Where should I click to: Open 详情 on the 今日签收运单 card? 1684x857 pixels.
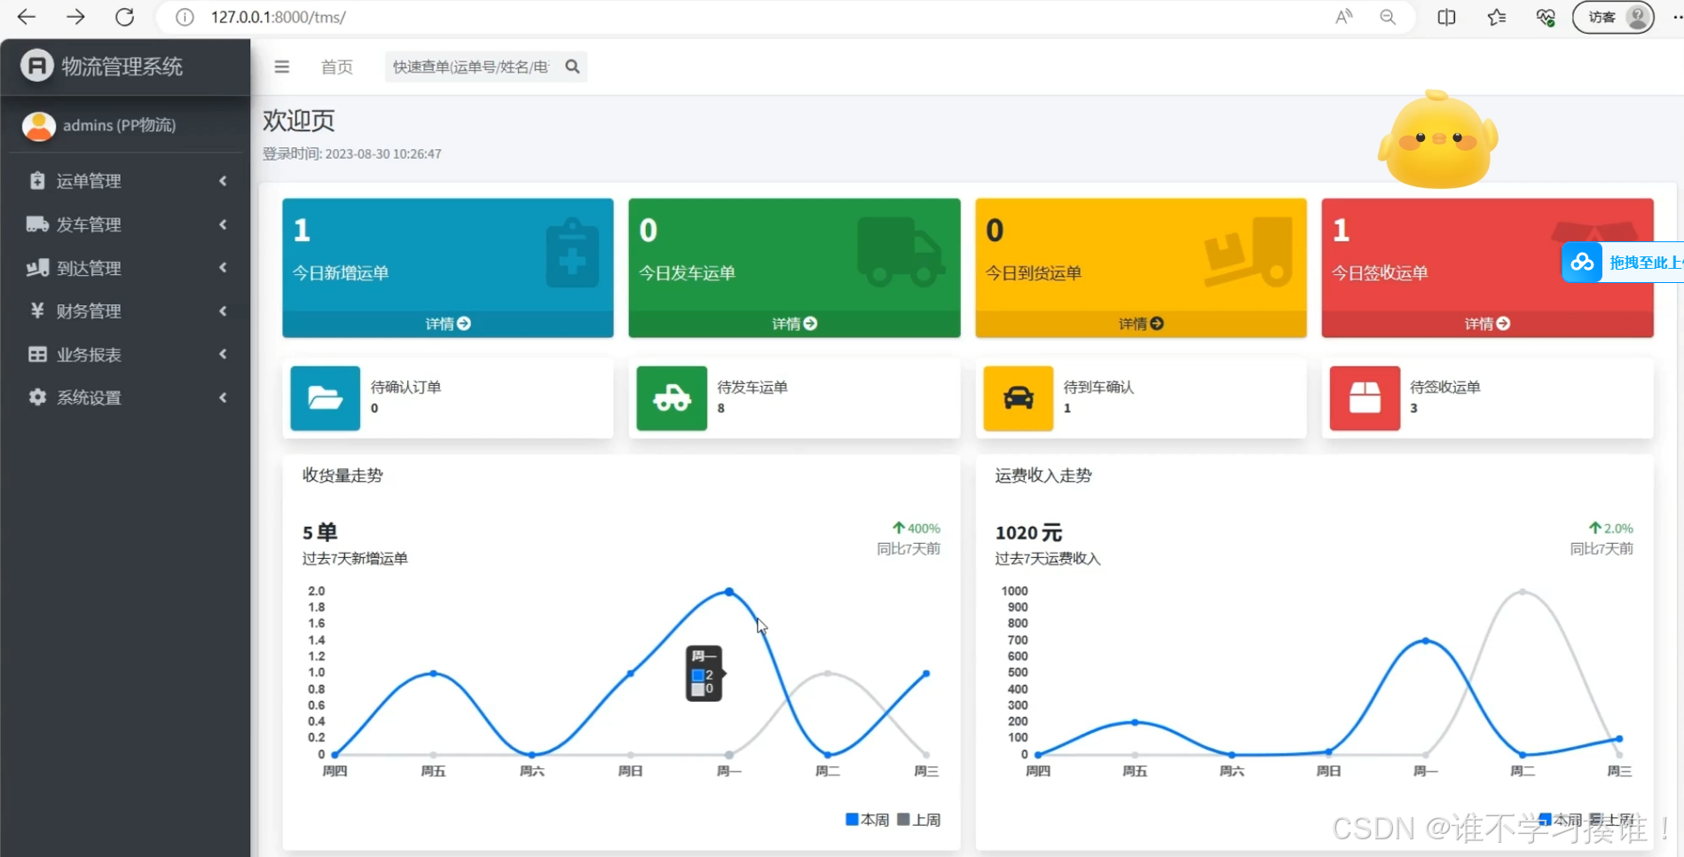tap(1487, 324)
